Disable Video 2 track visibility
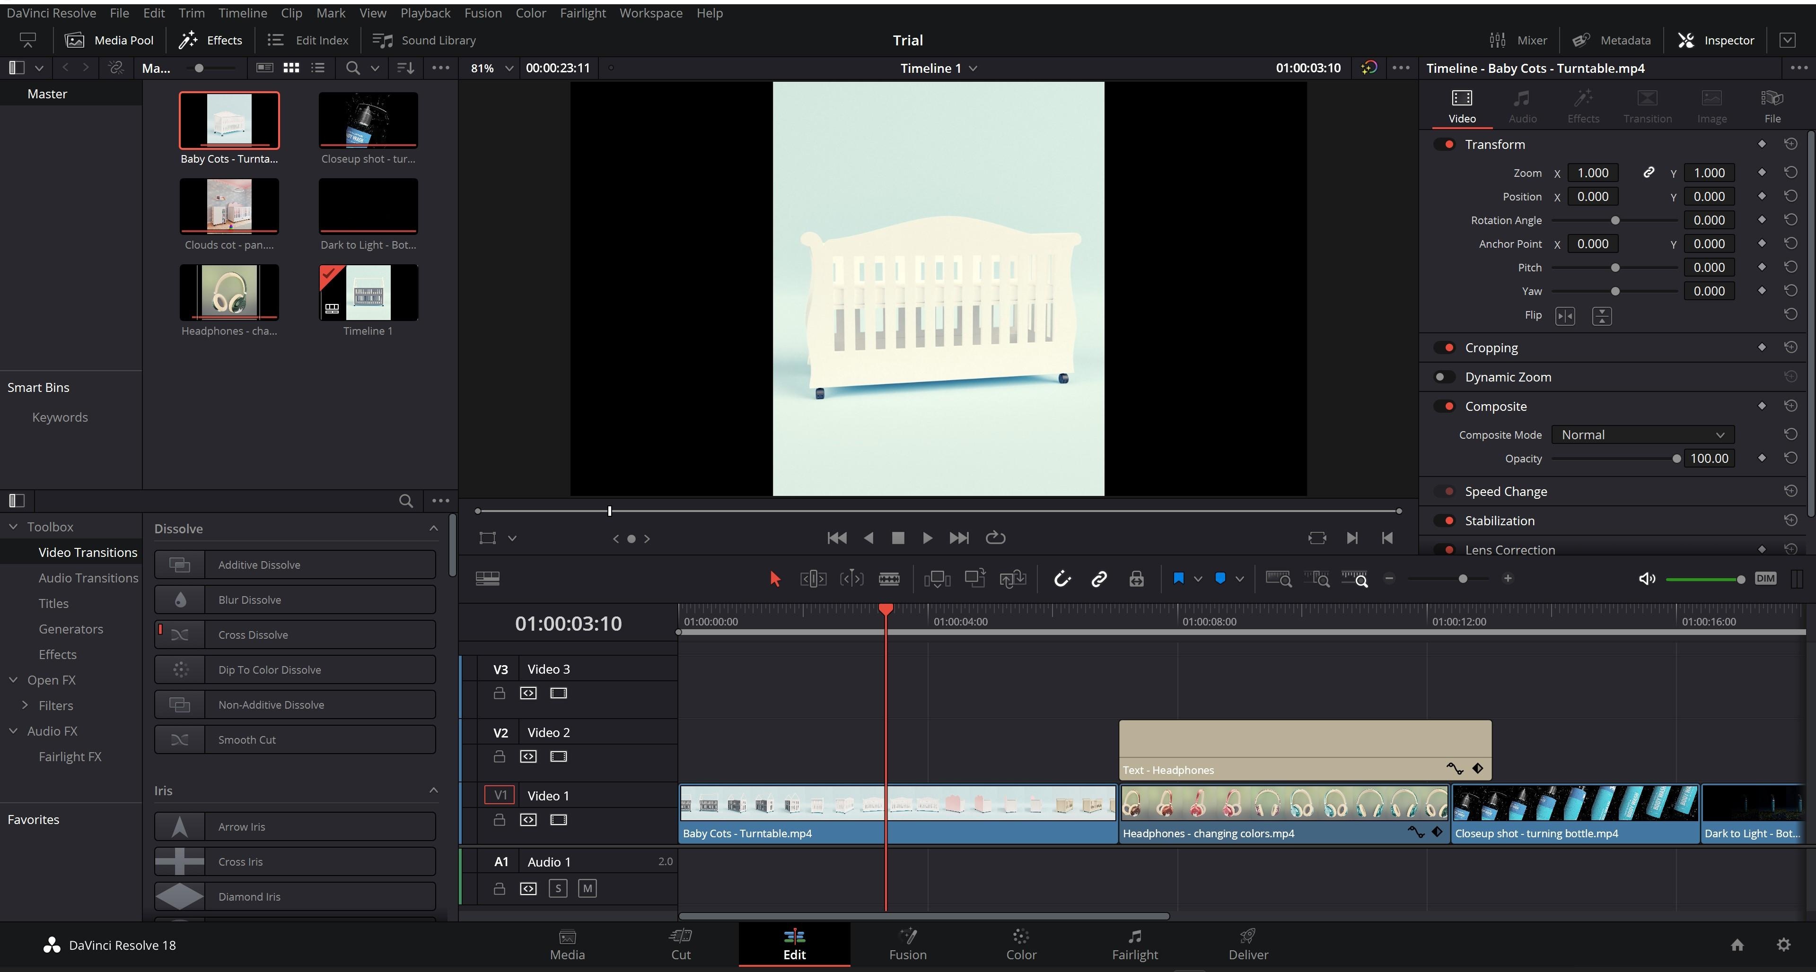1816x972 pixels. pyautogui.click(x=558, y=756)
